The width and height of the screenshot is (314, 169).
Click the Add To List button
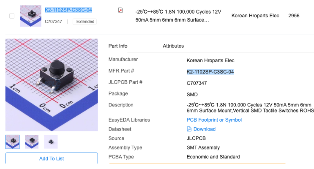point(52,158)
